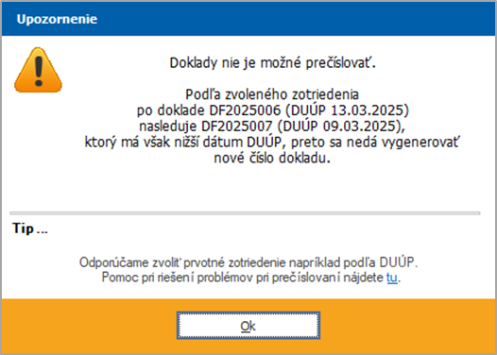Open the help link "tu"
The image size is (497, 355).
click(392, 278)
